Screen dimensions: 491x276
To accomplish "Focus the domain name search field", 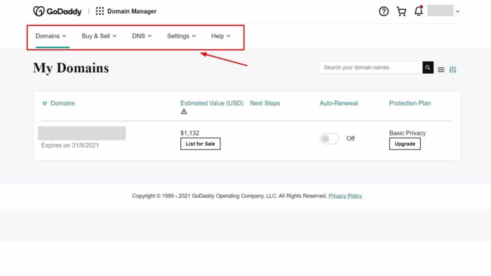I will coord(370,68).
